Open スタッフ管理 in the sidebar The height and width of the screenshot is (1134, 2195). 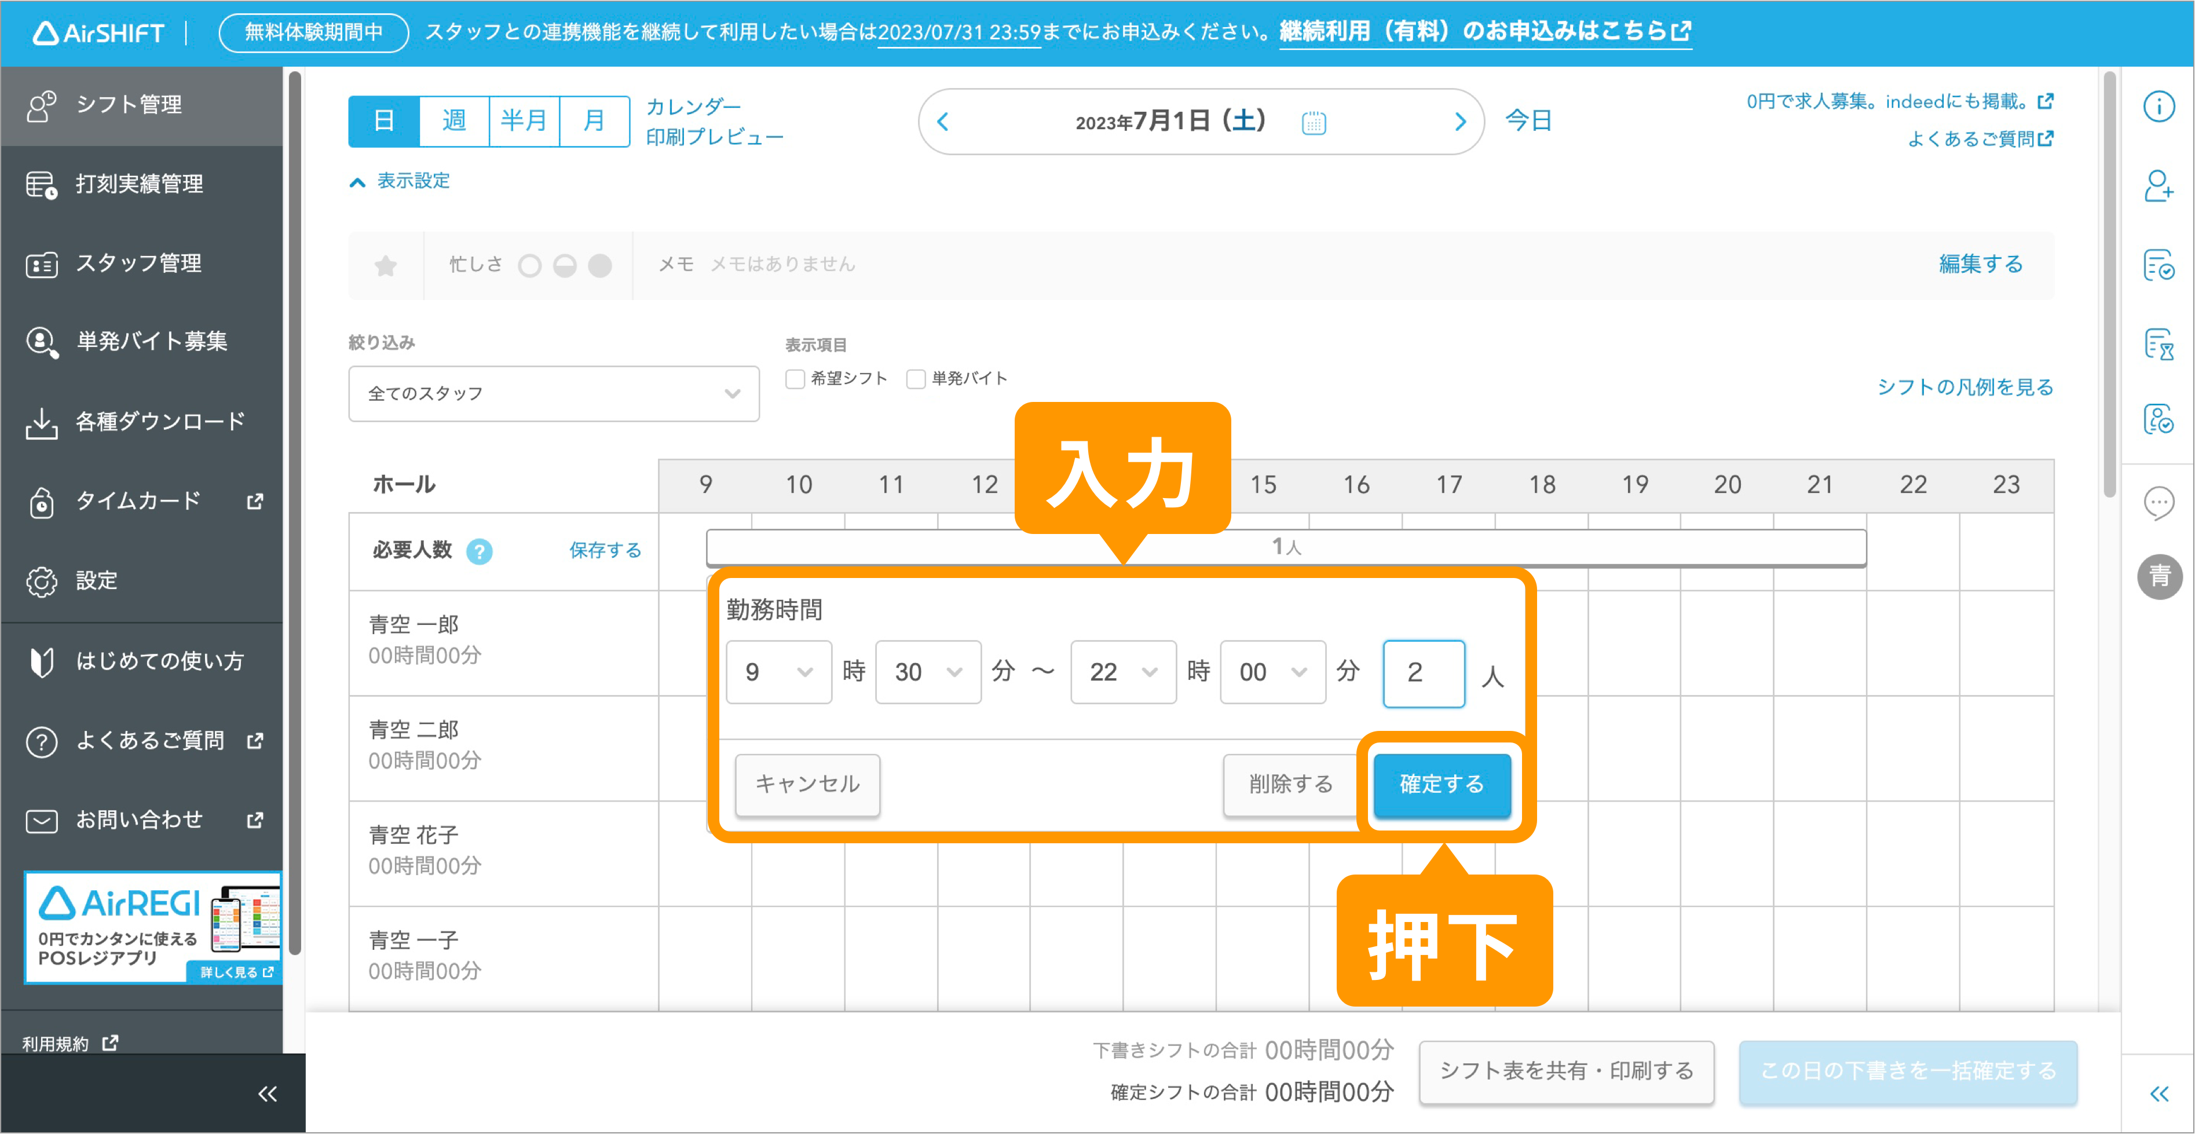141,264
